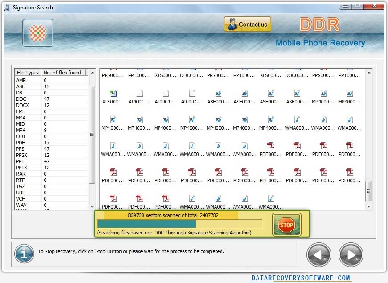
Task: Move the file types list down with the down arrow
Action: 92,206
